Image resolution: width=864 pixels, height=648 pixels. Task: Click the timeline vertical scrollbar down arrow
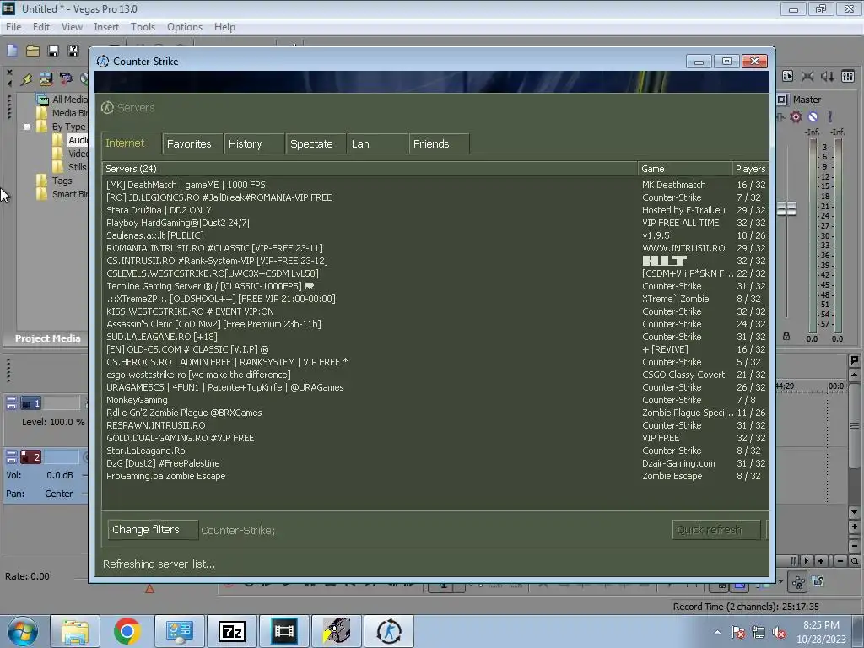[x=854, y=512]
